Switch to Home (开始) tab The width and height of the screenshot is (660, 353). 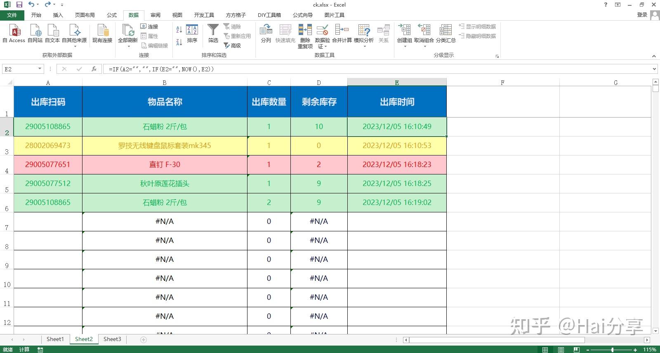tap(36, 15)
